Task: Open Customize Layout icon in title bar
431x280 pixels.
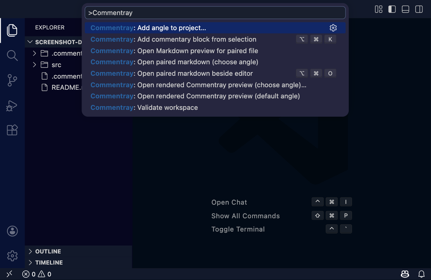Action: click(x=379, y=9)
